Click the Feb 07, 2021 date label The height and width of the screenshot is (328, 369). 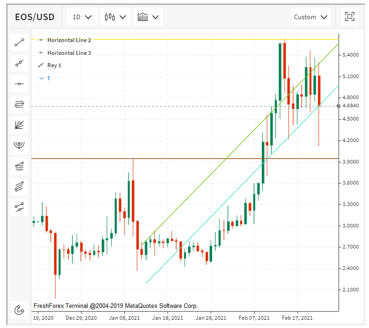254,318
